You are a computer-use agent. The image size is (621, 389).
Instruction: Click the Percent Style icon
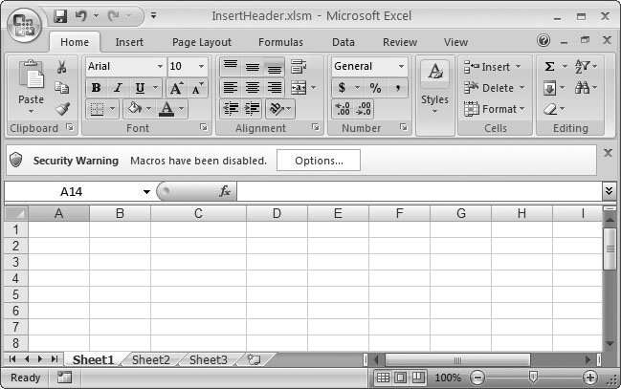tap(375, 88)
